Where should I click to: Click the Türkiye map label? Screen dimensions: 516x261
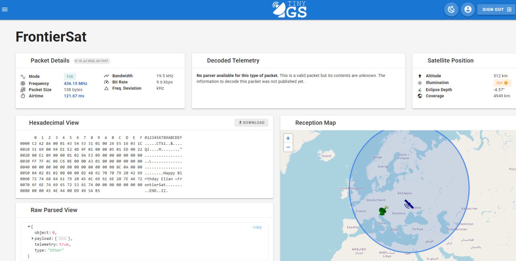pyautogui.click(x=418, y=229)
